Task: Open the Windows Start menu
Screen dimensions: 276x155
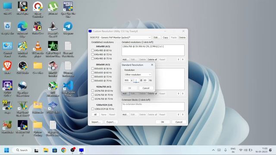Action: [6, 150]
